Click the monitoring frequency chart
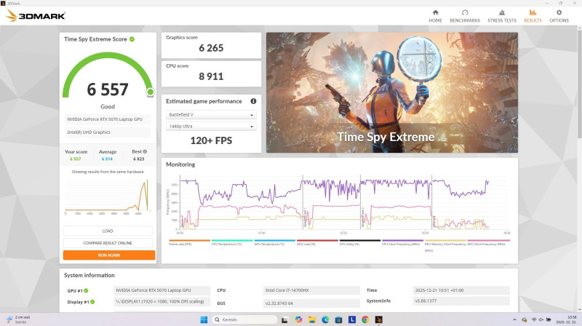 click(343, 203)
